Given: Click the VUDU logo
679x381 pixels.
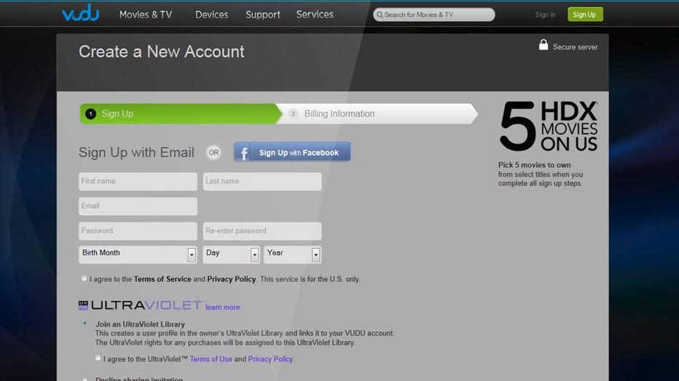Looking at the screenshot, I should click(81, 13).
